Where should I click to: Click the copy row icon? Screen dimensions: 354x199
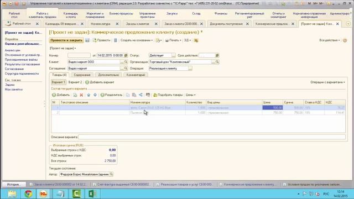75,95
